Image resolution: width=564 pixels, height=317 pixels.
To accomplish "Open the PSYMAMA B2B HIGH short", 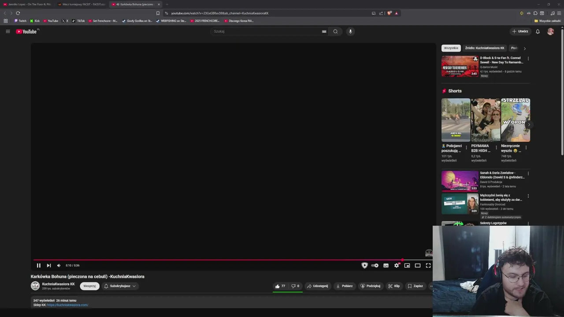I will 486,120.
